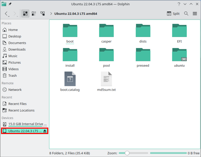
Task: Click the Places section header
Action: click(x=6, y=23)
